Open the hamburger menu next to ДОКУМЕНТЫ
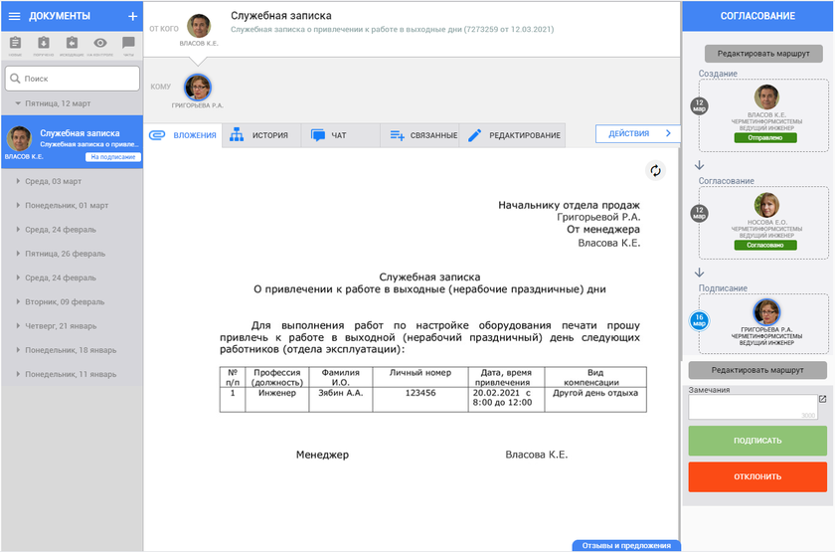 coord(14,16)
